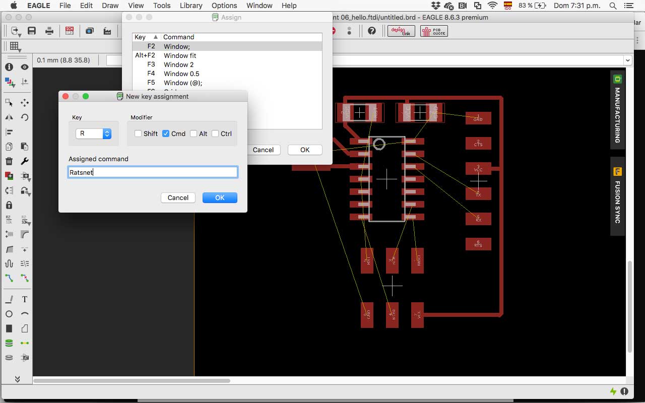
Task: Select the Route airwire tool
Action: (x=9, y=278)
